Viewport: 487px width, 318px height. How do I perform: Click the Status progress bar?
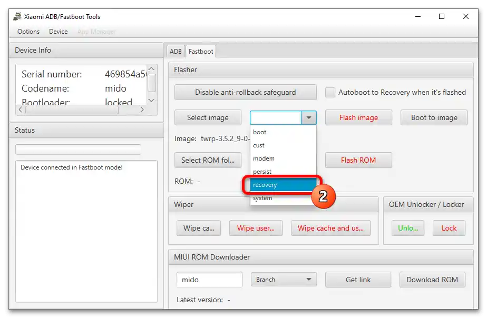pyautogui.click(x=78, y=149)
